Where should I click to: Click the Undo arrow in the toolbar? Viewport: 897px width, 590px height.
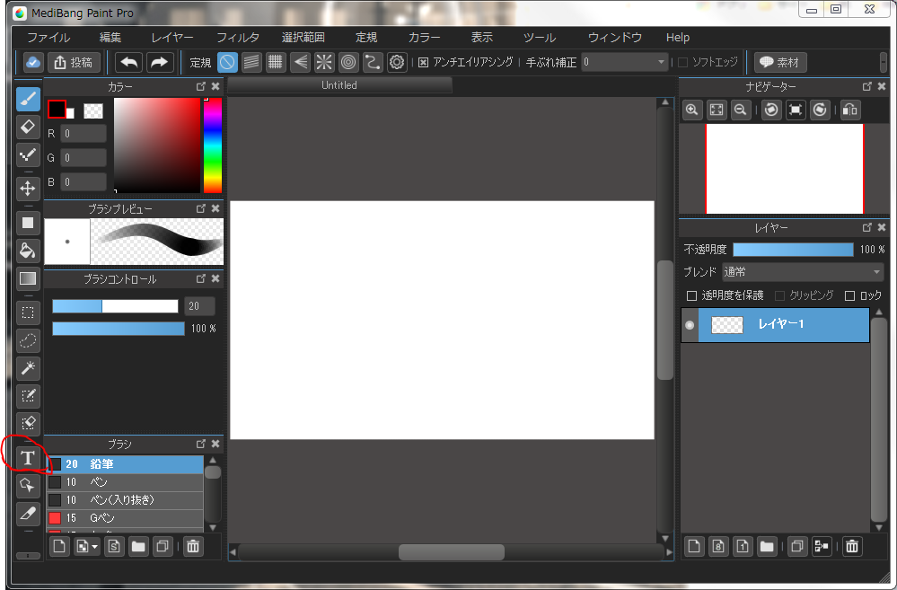point(128,62)
